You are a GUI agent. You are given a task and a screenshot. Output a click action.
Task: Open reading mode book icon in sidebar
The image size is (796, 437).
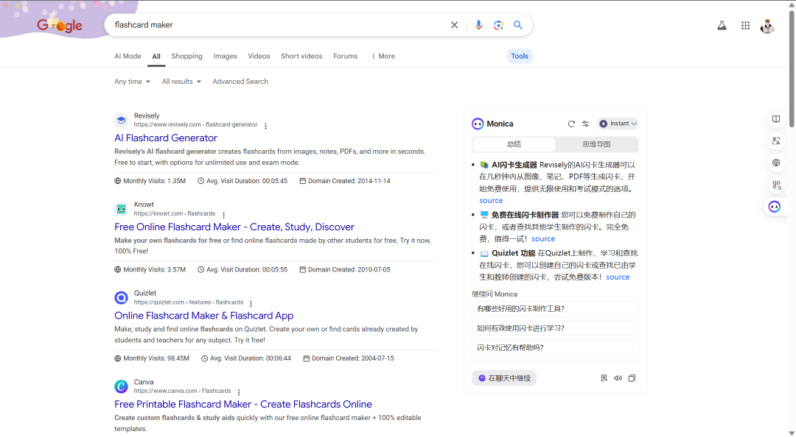coord(776,119)
